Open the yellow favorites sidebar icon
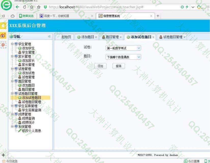Viewport: 210px width, 163px height. click(x=3, y=26)
